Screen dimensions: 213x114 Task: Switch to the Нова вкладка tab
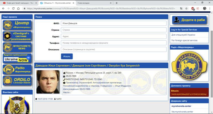94,3
